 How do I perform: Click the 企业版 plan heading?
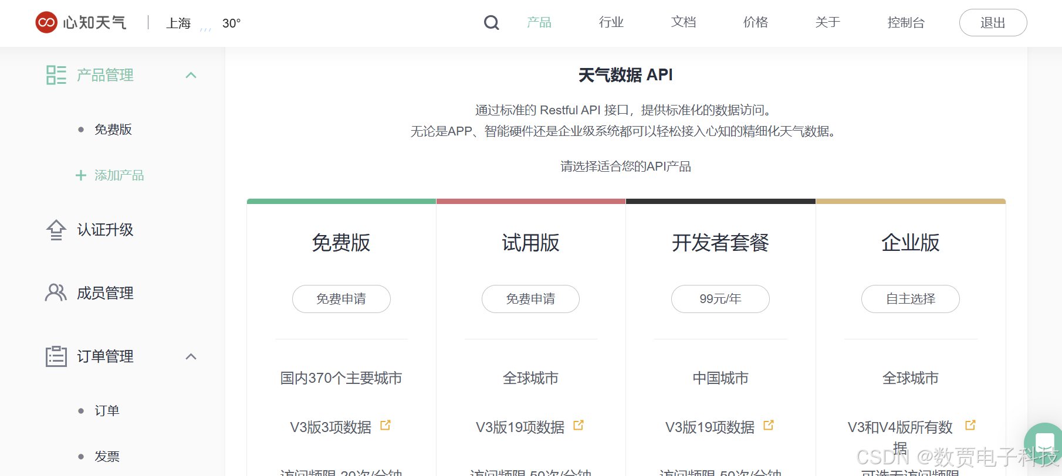click(x=911, y=243)
